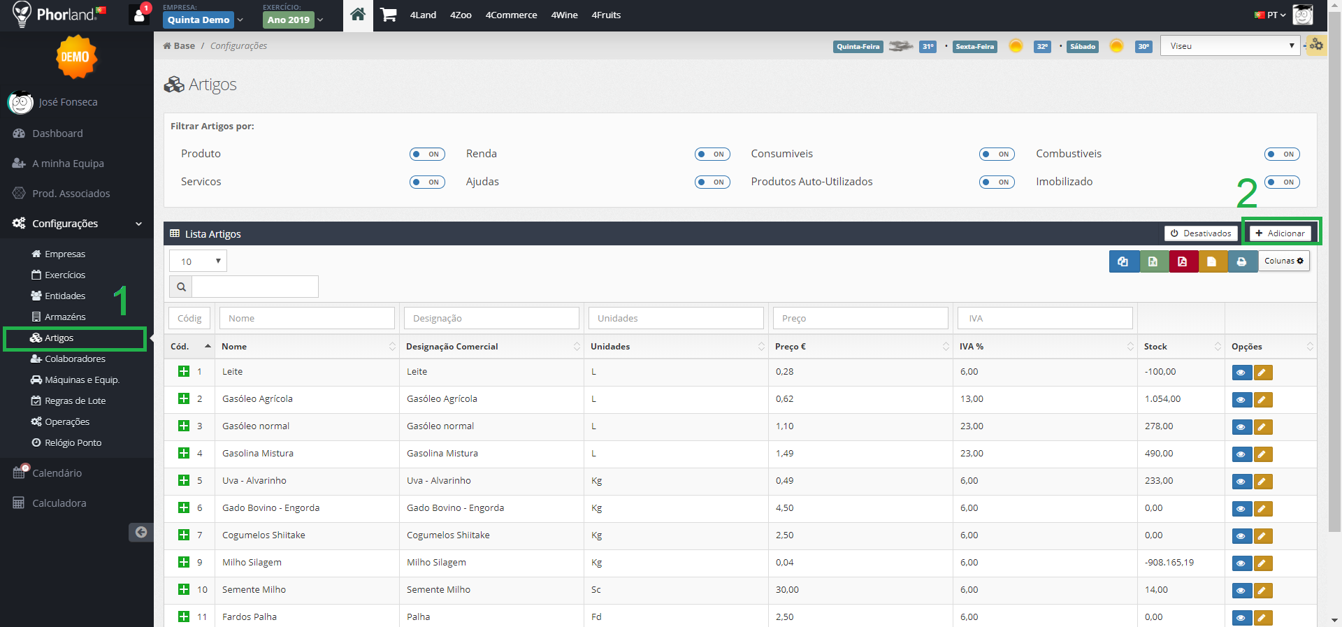Open the Ano 2019 exercise dropdown
The height and width of the screenshot is (627, 1342).
click(x=294, y=20)
